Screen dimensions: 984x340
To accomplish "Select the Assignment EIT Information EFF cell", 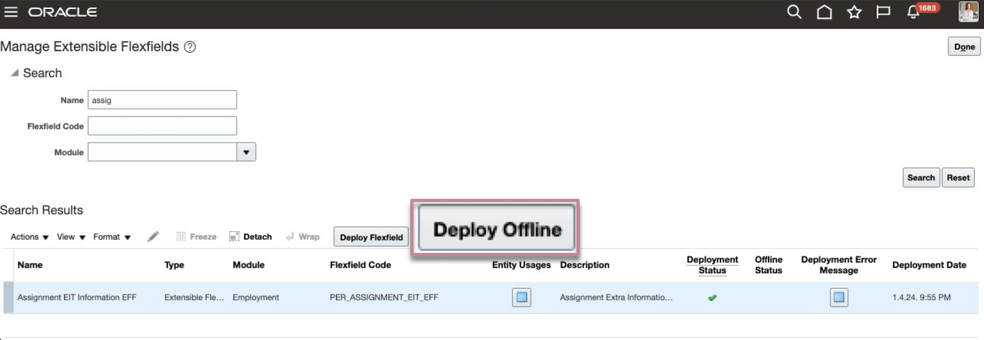I will (77, 297).
